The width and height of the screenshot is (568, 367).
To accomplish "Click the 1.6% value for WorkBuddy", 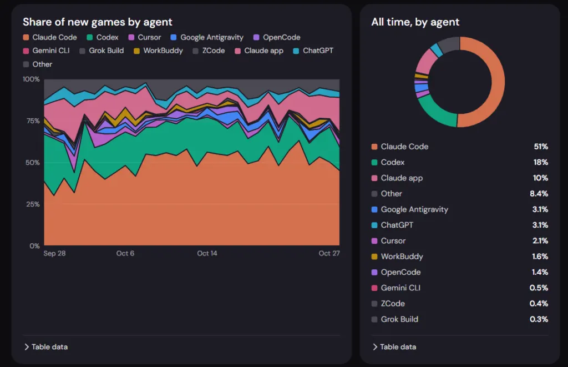I will (540, 257).
